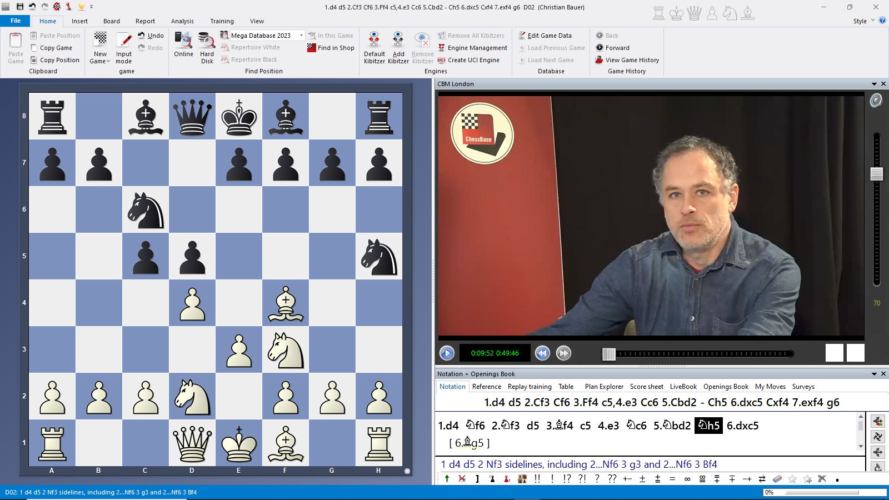Screen dimensions: 889x500
Task: Click move 6.dxc5 in the notation
Action: [742, 426]
